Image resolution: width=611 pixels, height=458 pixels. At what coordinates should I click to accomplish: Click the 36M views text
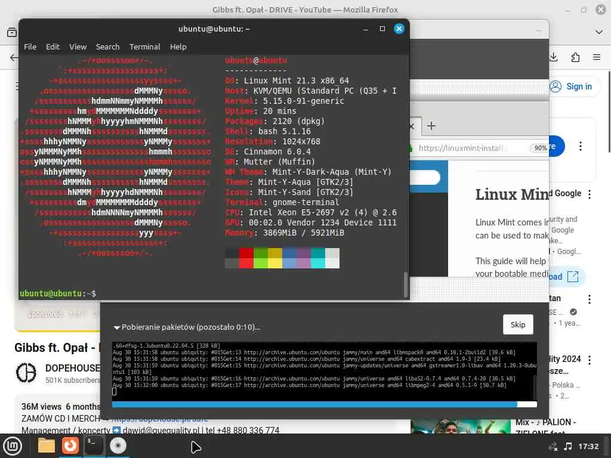point(41,407)
